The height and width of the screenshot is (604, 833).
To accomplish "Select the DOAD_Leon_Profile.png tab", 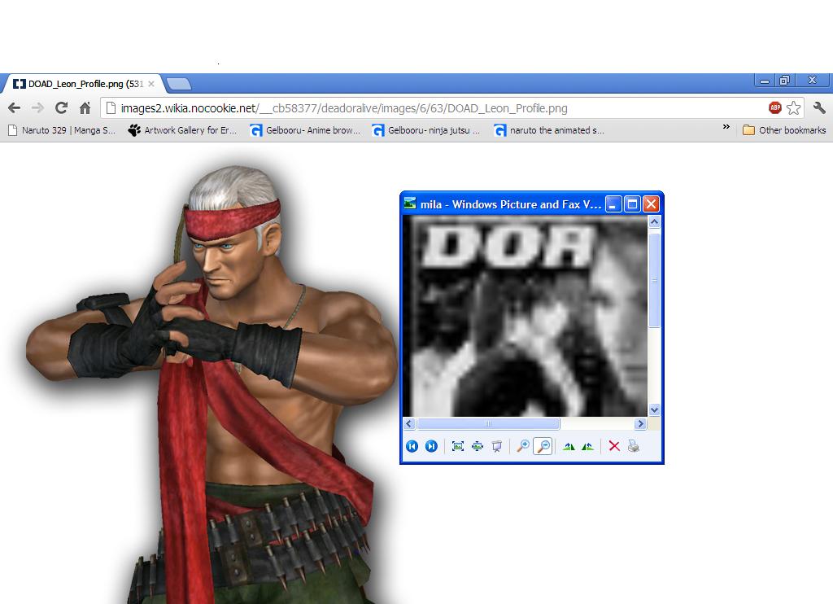I will click(81, 84).
